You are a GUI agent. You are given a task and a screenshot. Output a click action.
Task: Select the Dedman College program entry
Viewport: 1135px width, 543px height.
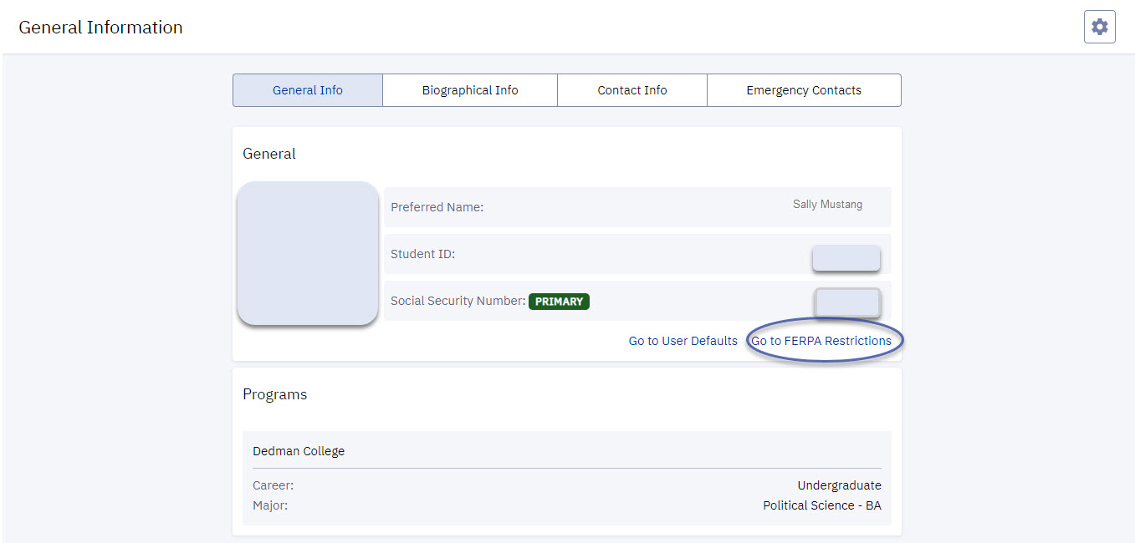click(299, 451)
